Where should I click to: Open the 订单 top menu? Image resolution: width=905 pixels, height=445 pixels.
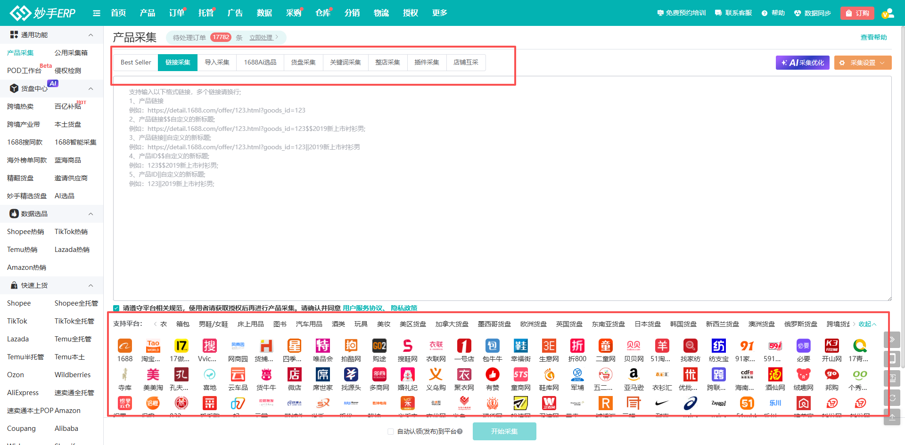(x=176, y=13)
